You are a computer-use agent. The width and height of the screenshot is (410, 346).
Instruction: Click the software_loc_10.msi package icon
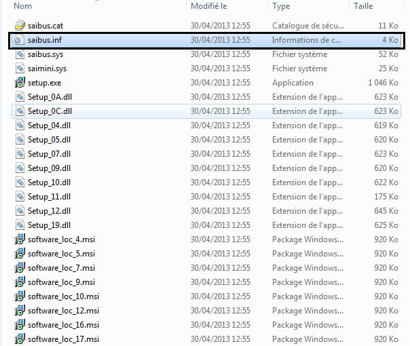coord(20,296)
